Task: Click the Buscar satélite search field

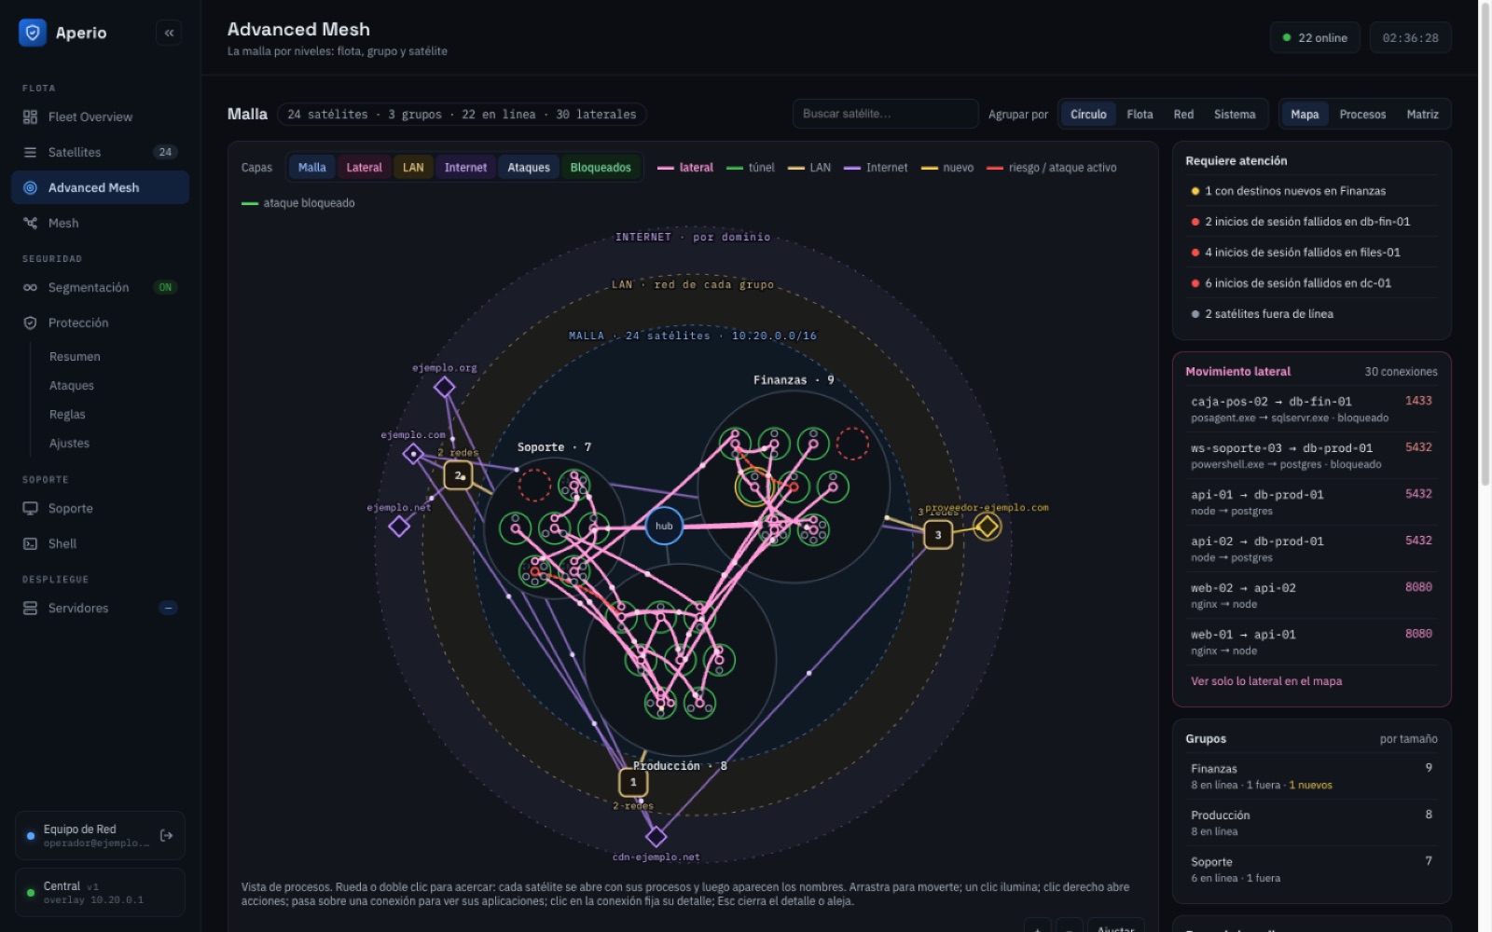Action: (x=885, y=114)
